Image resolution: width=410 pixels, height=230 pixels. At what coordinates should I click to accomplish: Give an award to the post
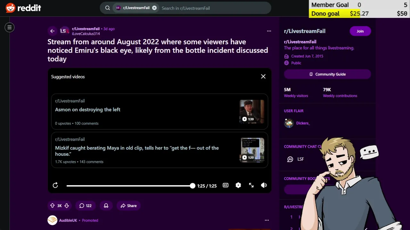(106, 206)
